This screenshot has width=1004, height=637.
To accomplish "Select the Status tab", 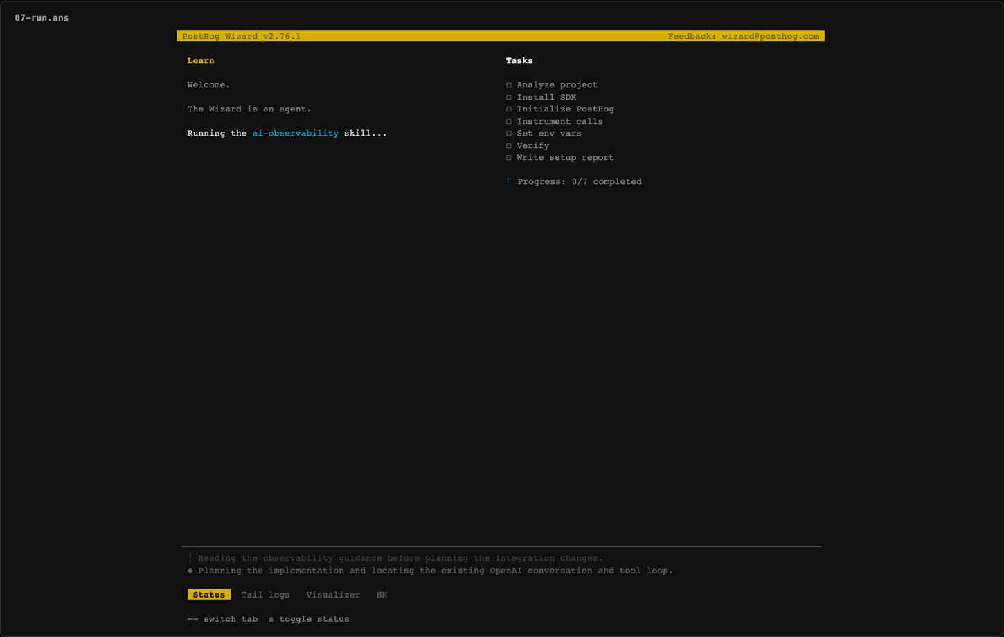I will coord(209,595).
